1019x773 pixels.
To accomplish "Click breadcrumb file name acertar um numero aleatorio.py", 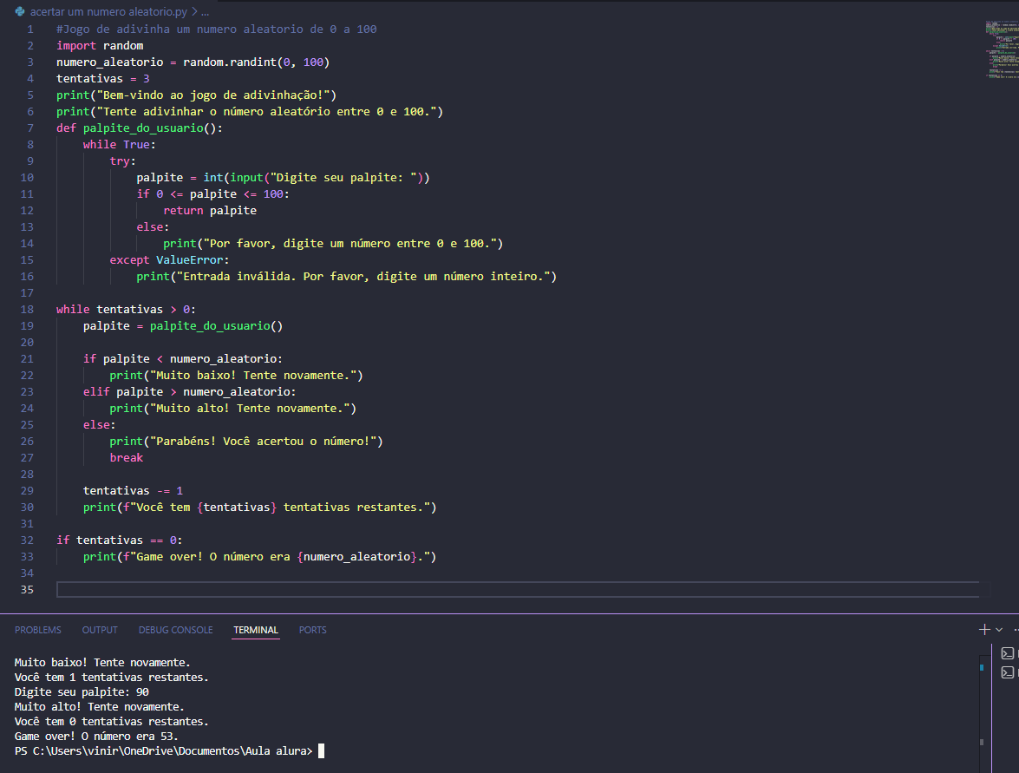I will coord(108,11).
